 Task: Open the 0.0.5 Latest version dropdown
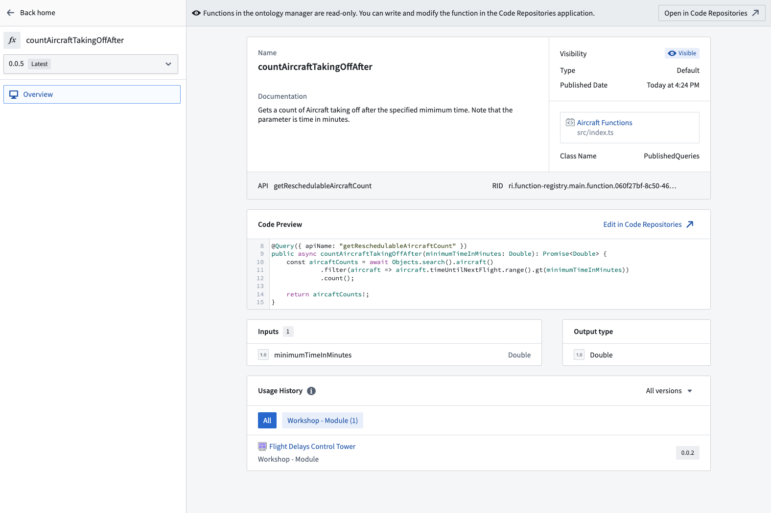click(x=91, y=64)
